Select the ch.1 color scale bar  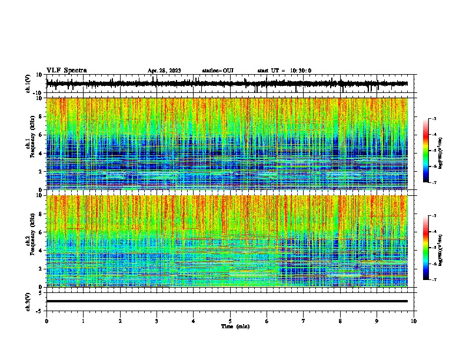[x=426, y=151]
